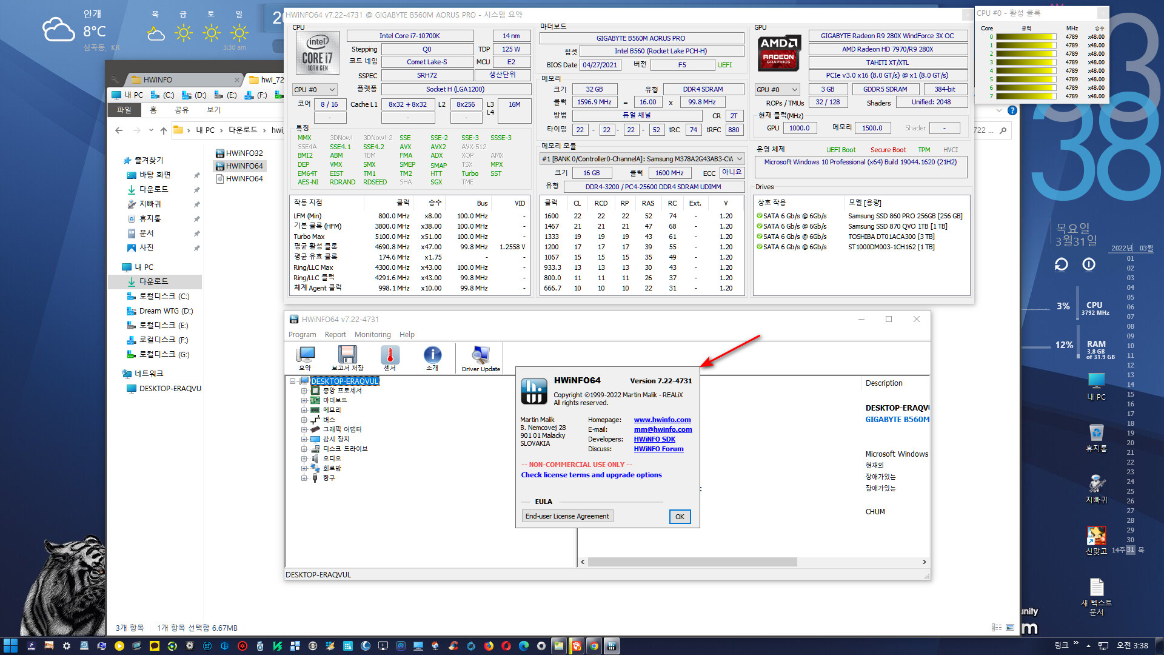Open the 요약 summary toolbar icon
This screenshot has width=1164, height=655.
pos(305,357)
